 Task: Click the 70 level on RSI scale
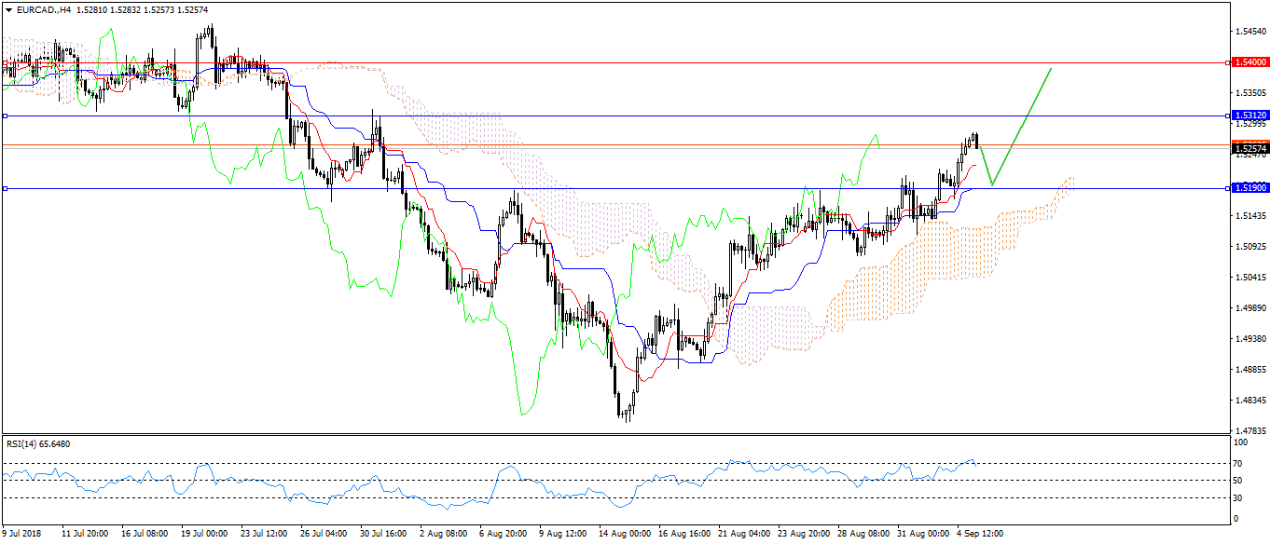tap(1236, 463)
